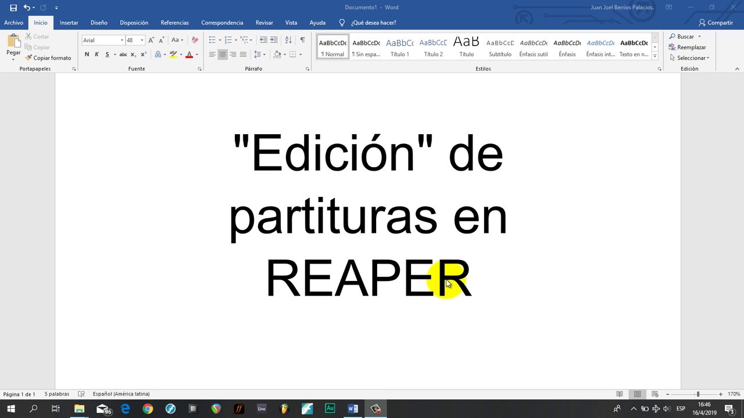744x418 pixels.
Task: Switch to the Referencias tab
Action: pos(175,23)
